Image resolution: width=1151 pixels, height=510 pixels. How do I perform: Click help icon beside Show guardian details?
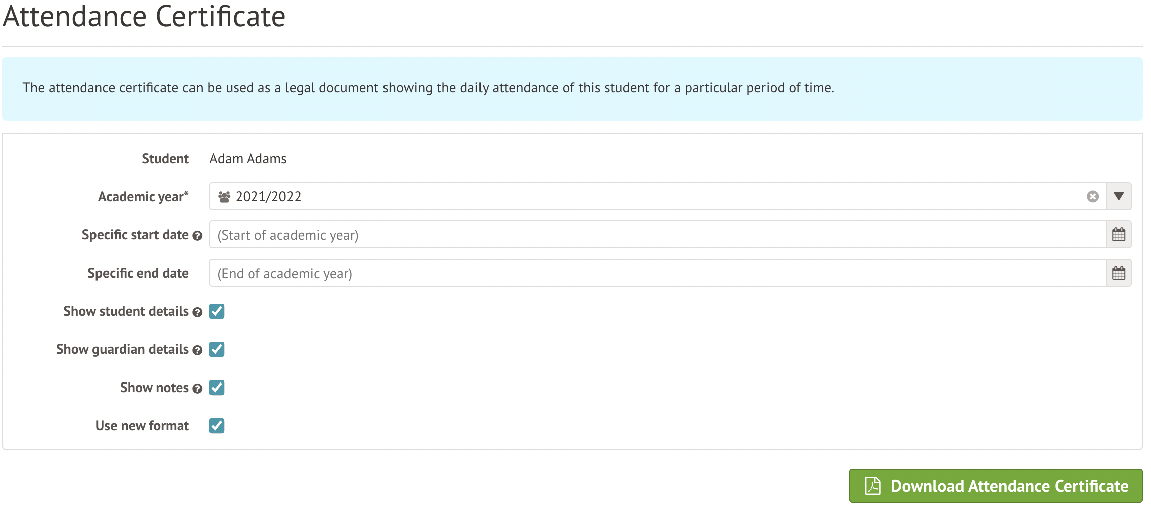click(x=197, y=350)
